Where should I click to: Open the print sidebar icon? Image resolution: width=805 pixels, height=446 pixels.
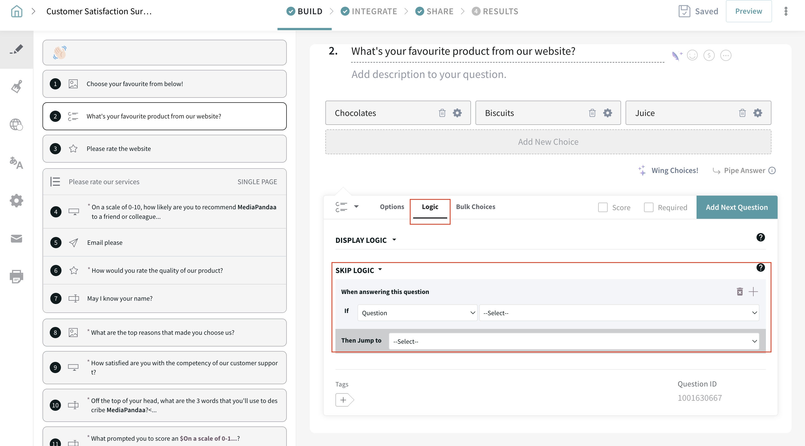tap(16, 276)
